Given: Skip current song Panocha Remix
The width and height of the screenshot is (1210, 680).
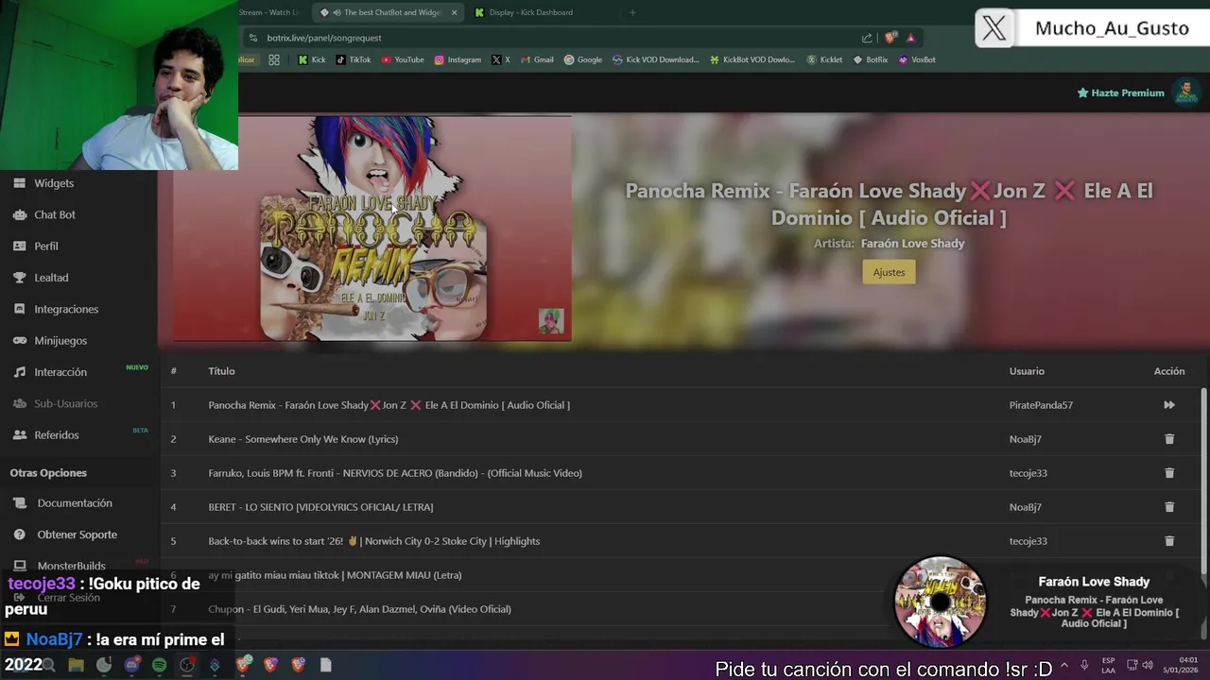Looking at the screenshot, I should pyautogui.click(x=1169, y=405).
